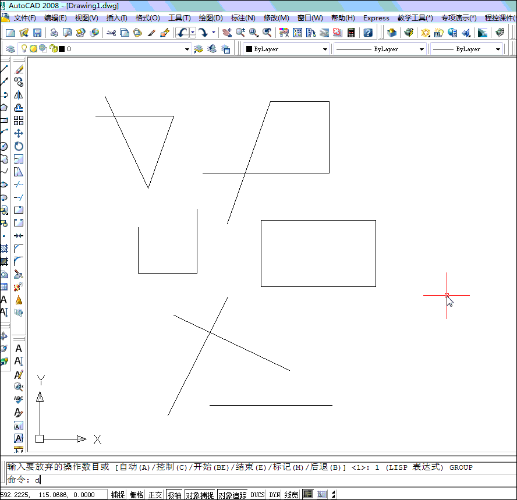
Task: Click the Undo arrow button
Action: pyautogui.click(x=182, y=33)
